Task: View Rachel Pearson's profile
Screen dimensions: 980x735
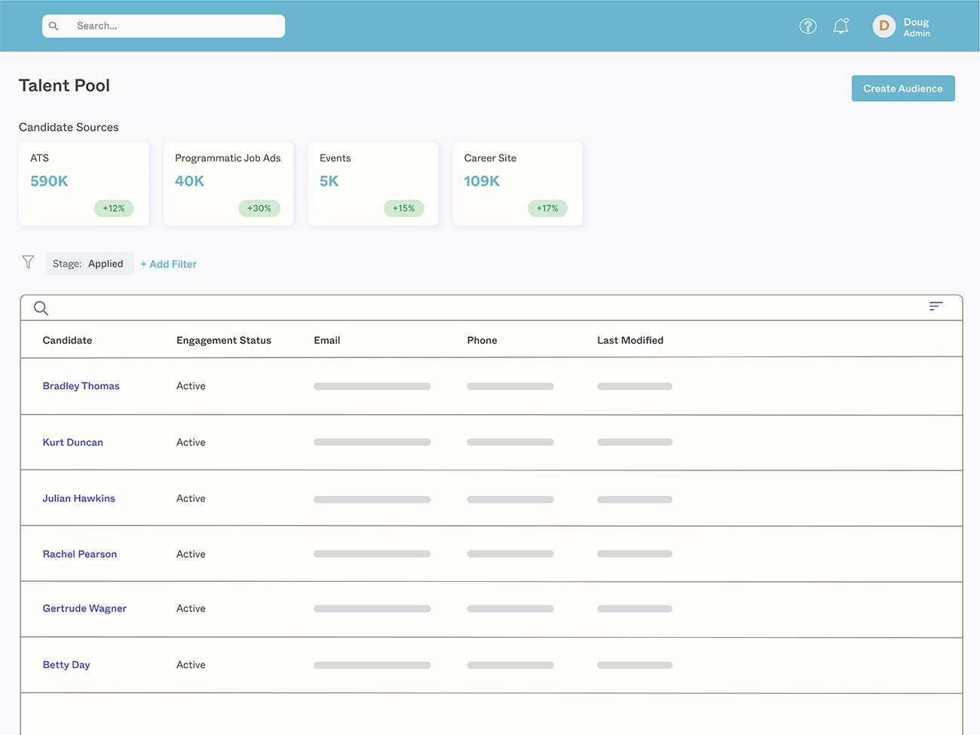Action: coord(80,554)
